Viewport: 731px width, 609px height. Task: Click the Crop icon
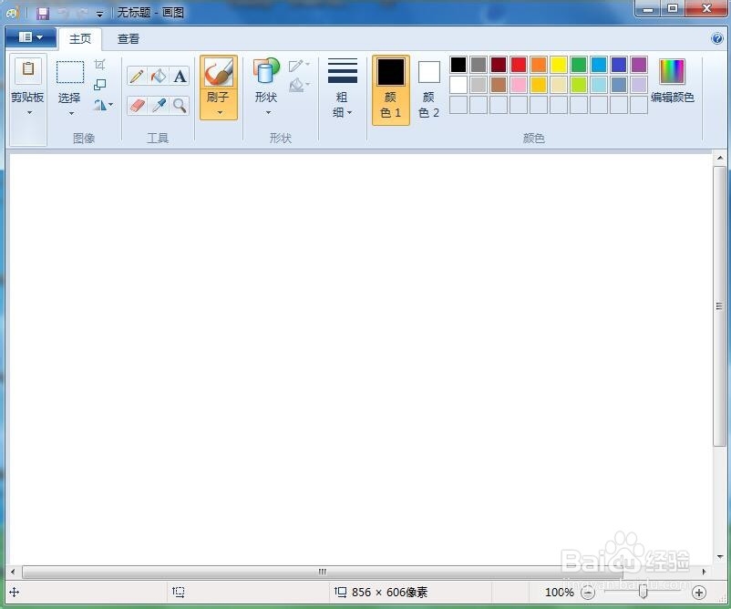(99, 65)
